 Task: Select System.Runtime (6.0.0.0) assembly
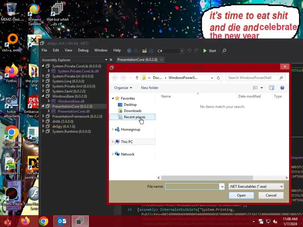[71, 132]
